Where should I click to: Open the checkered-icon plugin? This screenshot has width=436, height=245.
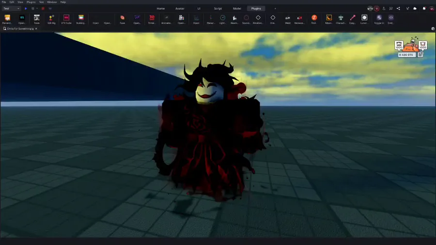coord(181,19)
